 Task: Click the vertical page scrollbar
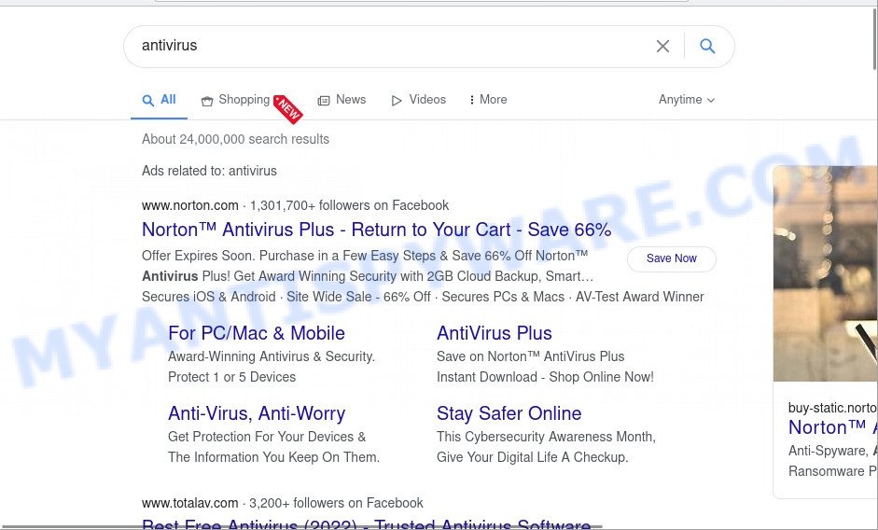[874, 39]
